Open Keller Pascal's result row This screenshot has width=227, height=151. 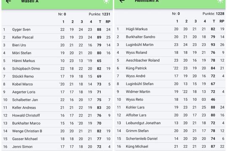[x=57, y=37]
